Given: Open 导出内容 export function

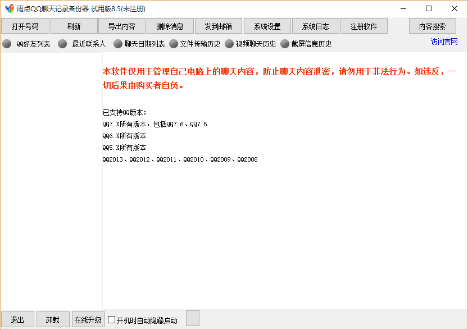Looking at the screenshot, I should tap(121, 26).
